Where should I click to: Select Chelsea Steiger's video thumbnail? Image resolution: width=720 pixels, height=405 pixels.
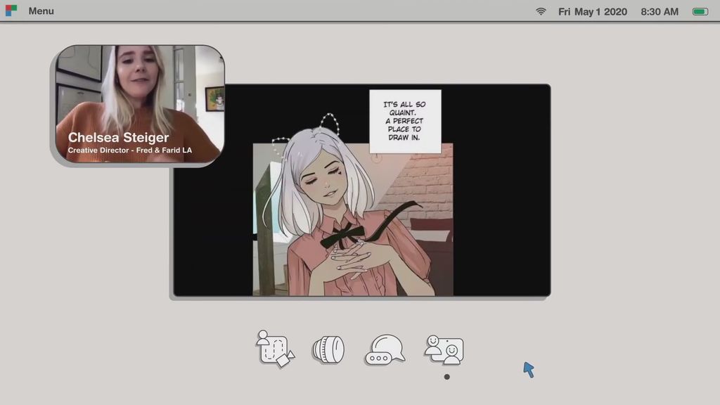(x=140, y=104)
